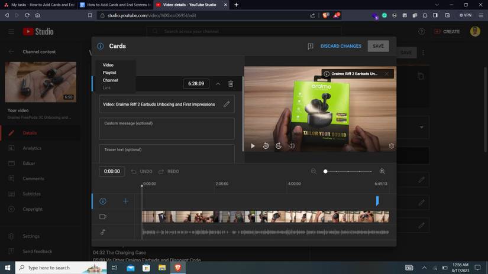Click the video thumbnail strip in the timeline

click(x=265, y=217)
